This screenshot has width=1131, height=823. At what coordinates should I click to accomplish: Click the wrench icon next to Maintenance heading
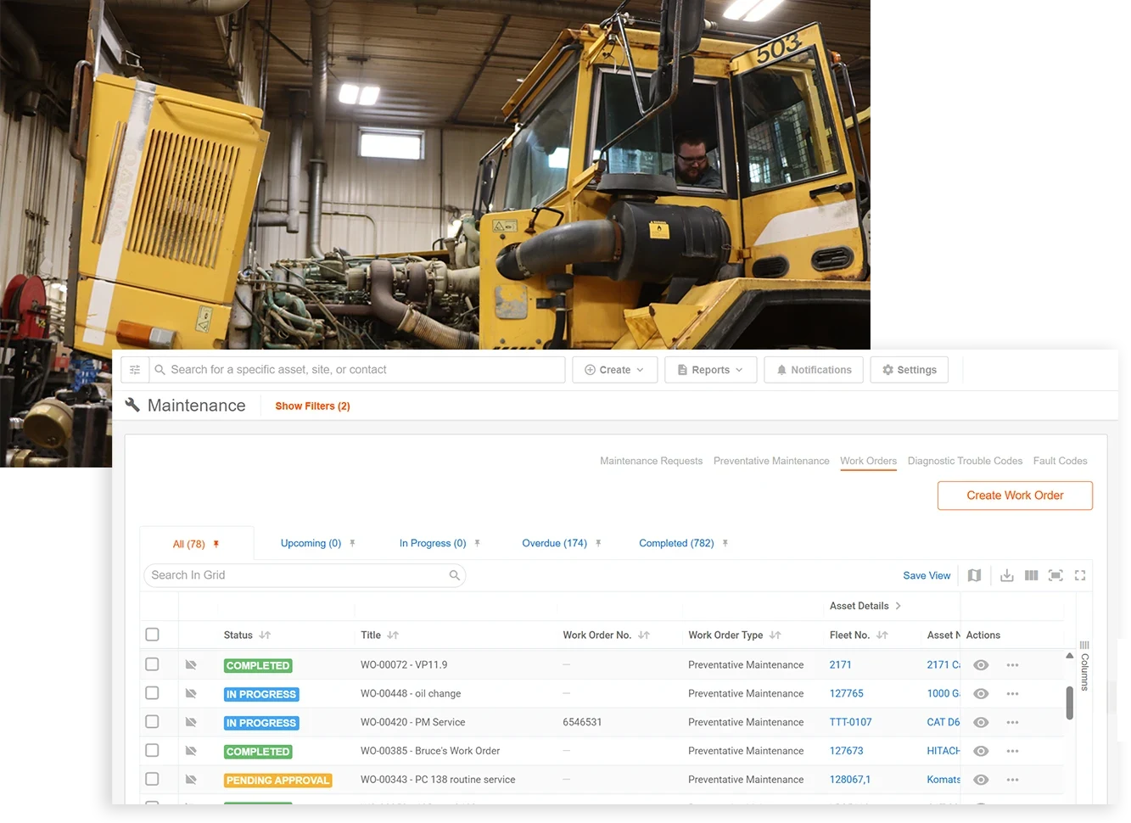[132, 405]
